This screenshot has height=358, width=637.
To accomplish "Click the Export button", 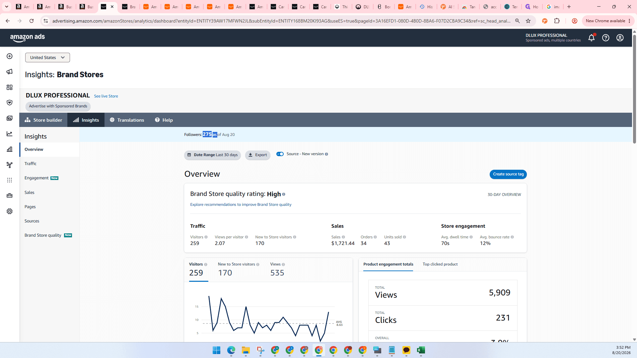I will point(258,155).
